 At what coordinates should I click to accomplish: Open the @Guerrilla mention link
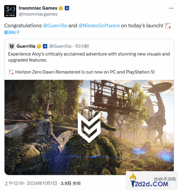[x=55, y=26]
